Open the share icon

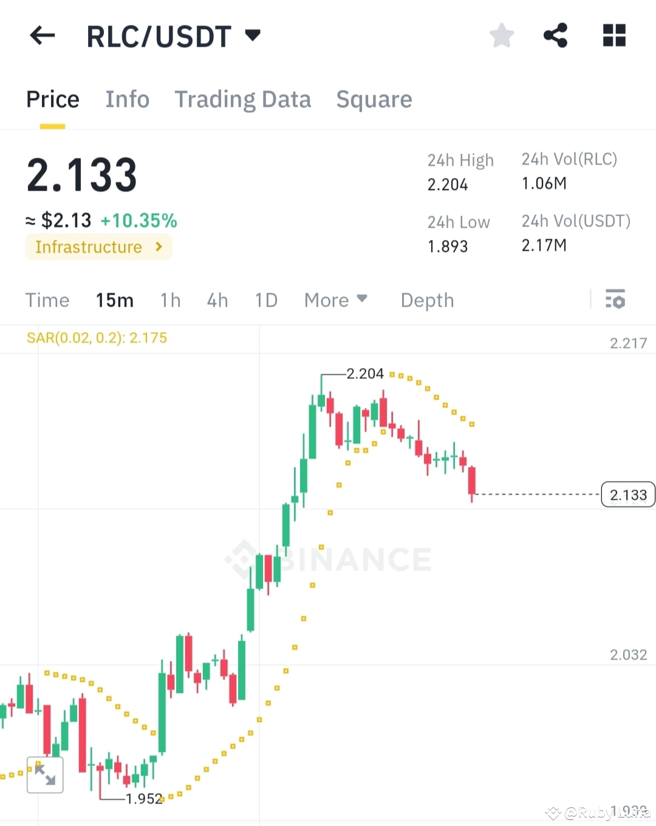[555, 35]
